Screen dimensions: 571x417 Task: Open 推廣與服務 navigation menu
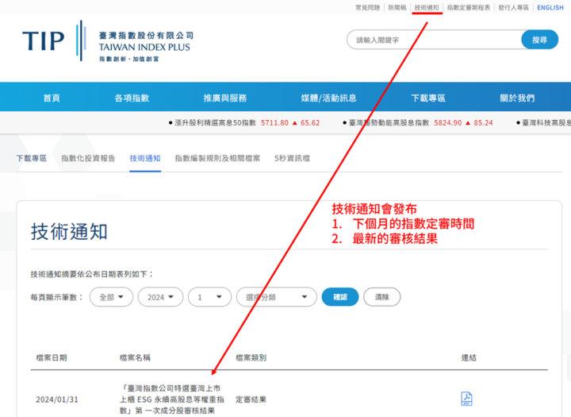pos(225,98)
